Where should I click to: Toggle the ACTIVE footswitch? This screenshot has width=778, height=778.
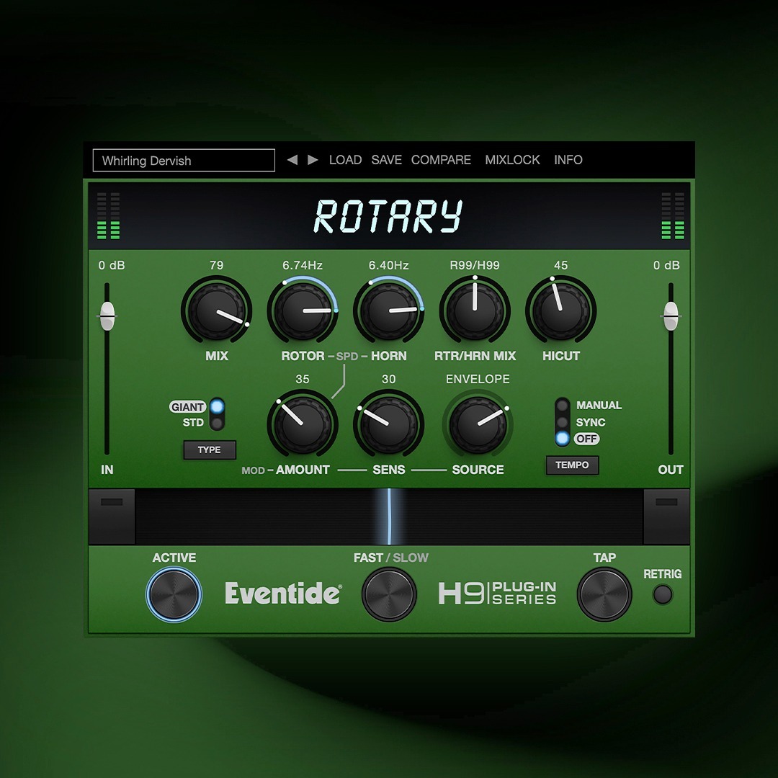point(173,593)
